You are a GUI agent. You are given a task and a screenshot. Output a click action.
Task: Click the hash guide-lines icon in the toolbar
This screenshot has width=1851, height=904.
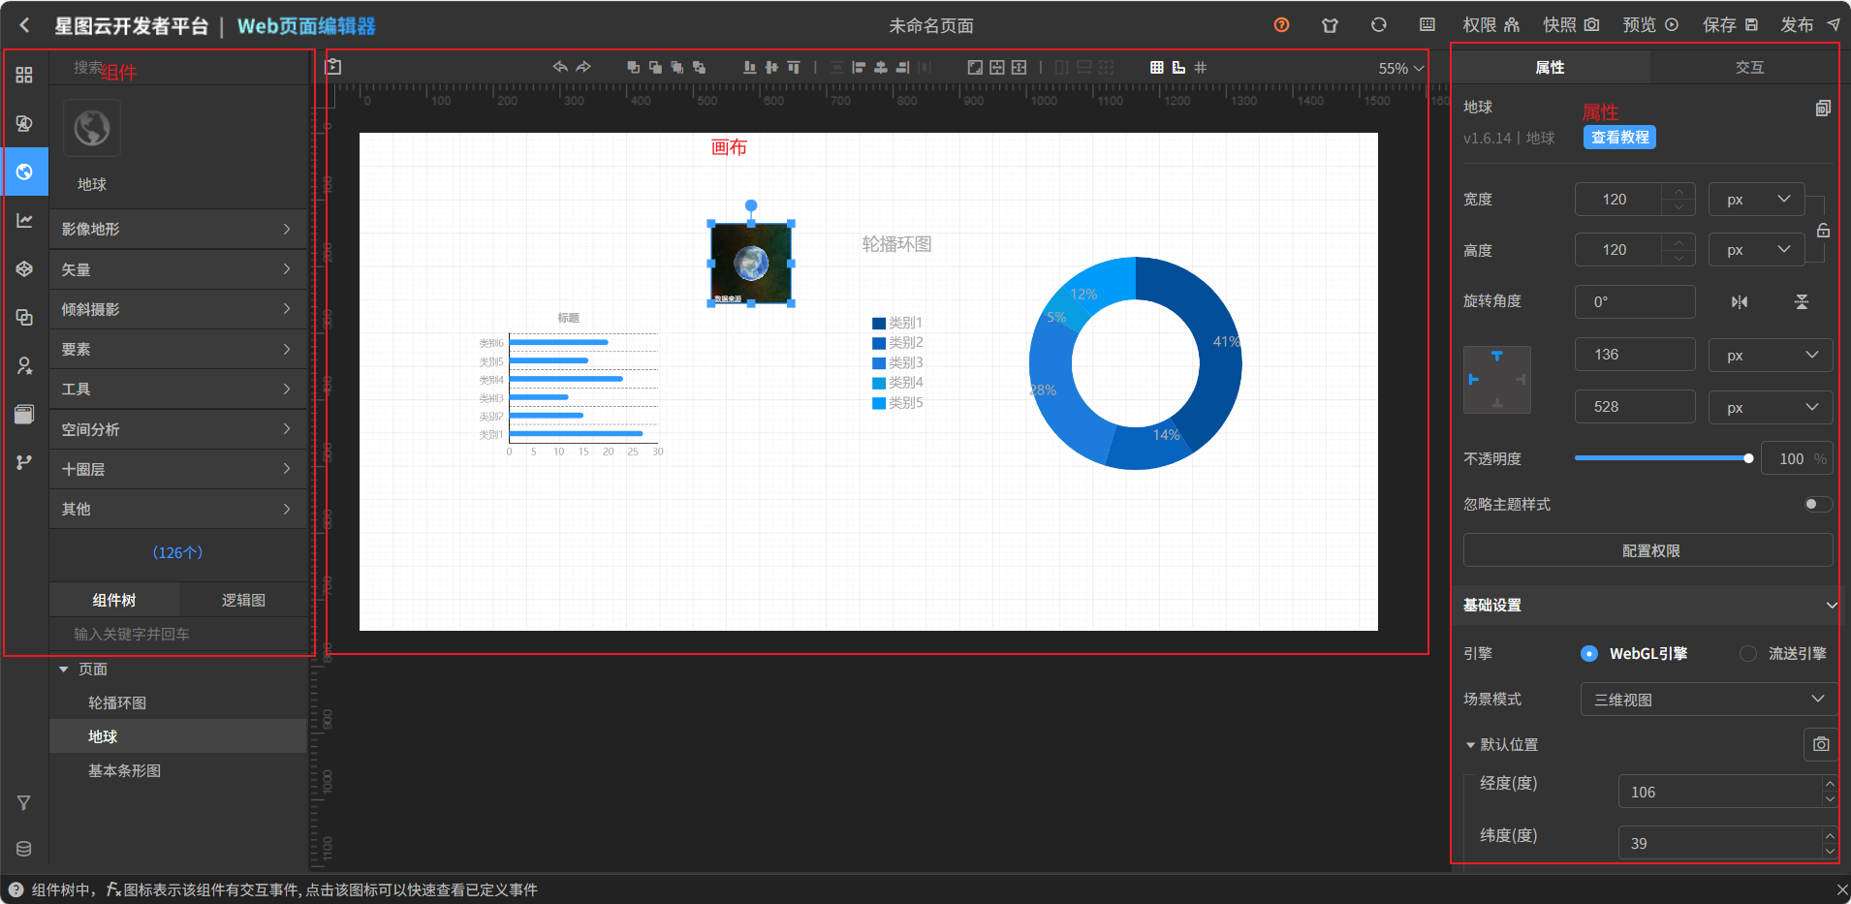point(1201,67)
